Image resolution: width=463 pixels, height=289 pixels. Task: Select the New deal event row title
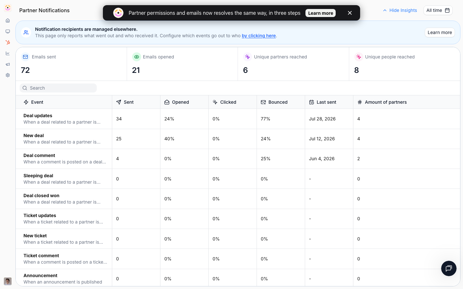coord(34,136)
